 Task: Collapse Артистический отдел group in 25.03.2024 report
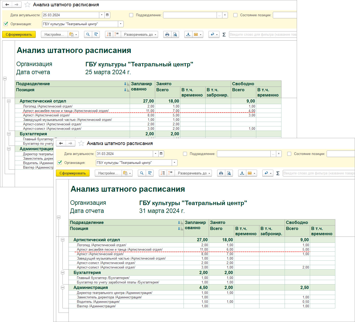9,101
